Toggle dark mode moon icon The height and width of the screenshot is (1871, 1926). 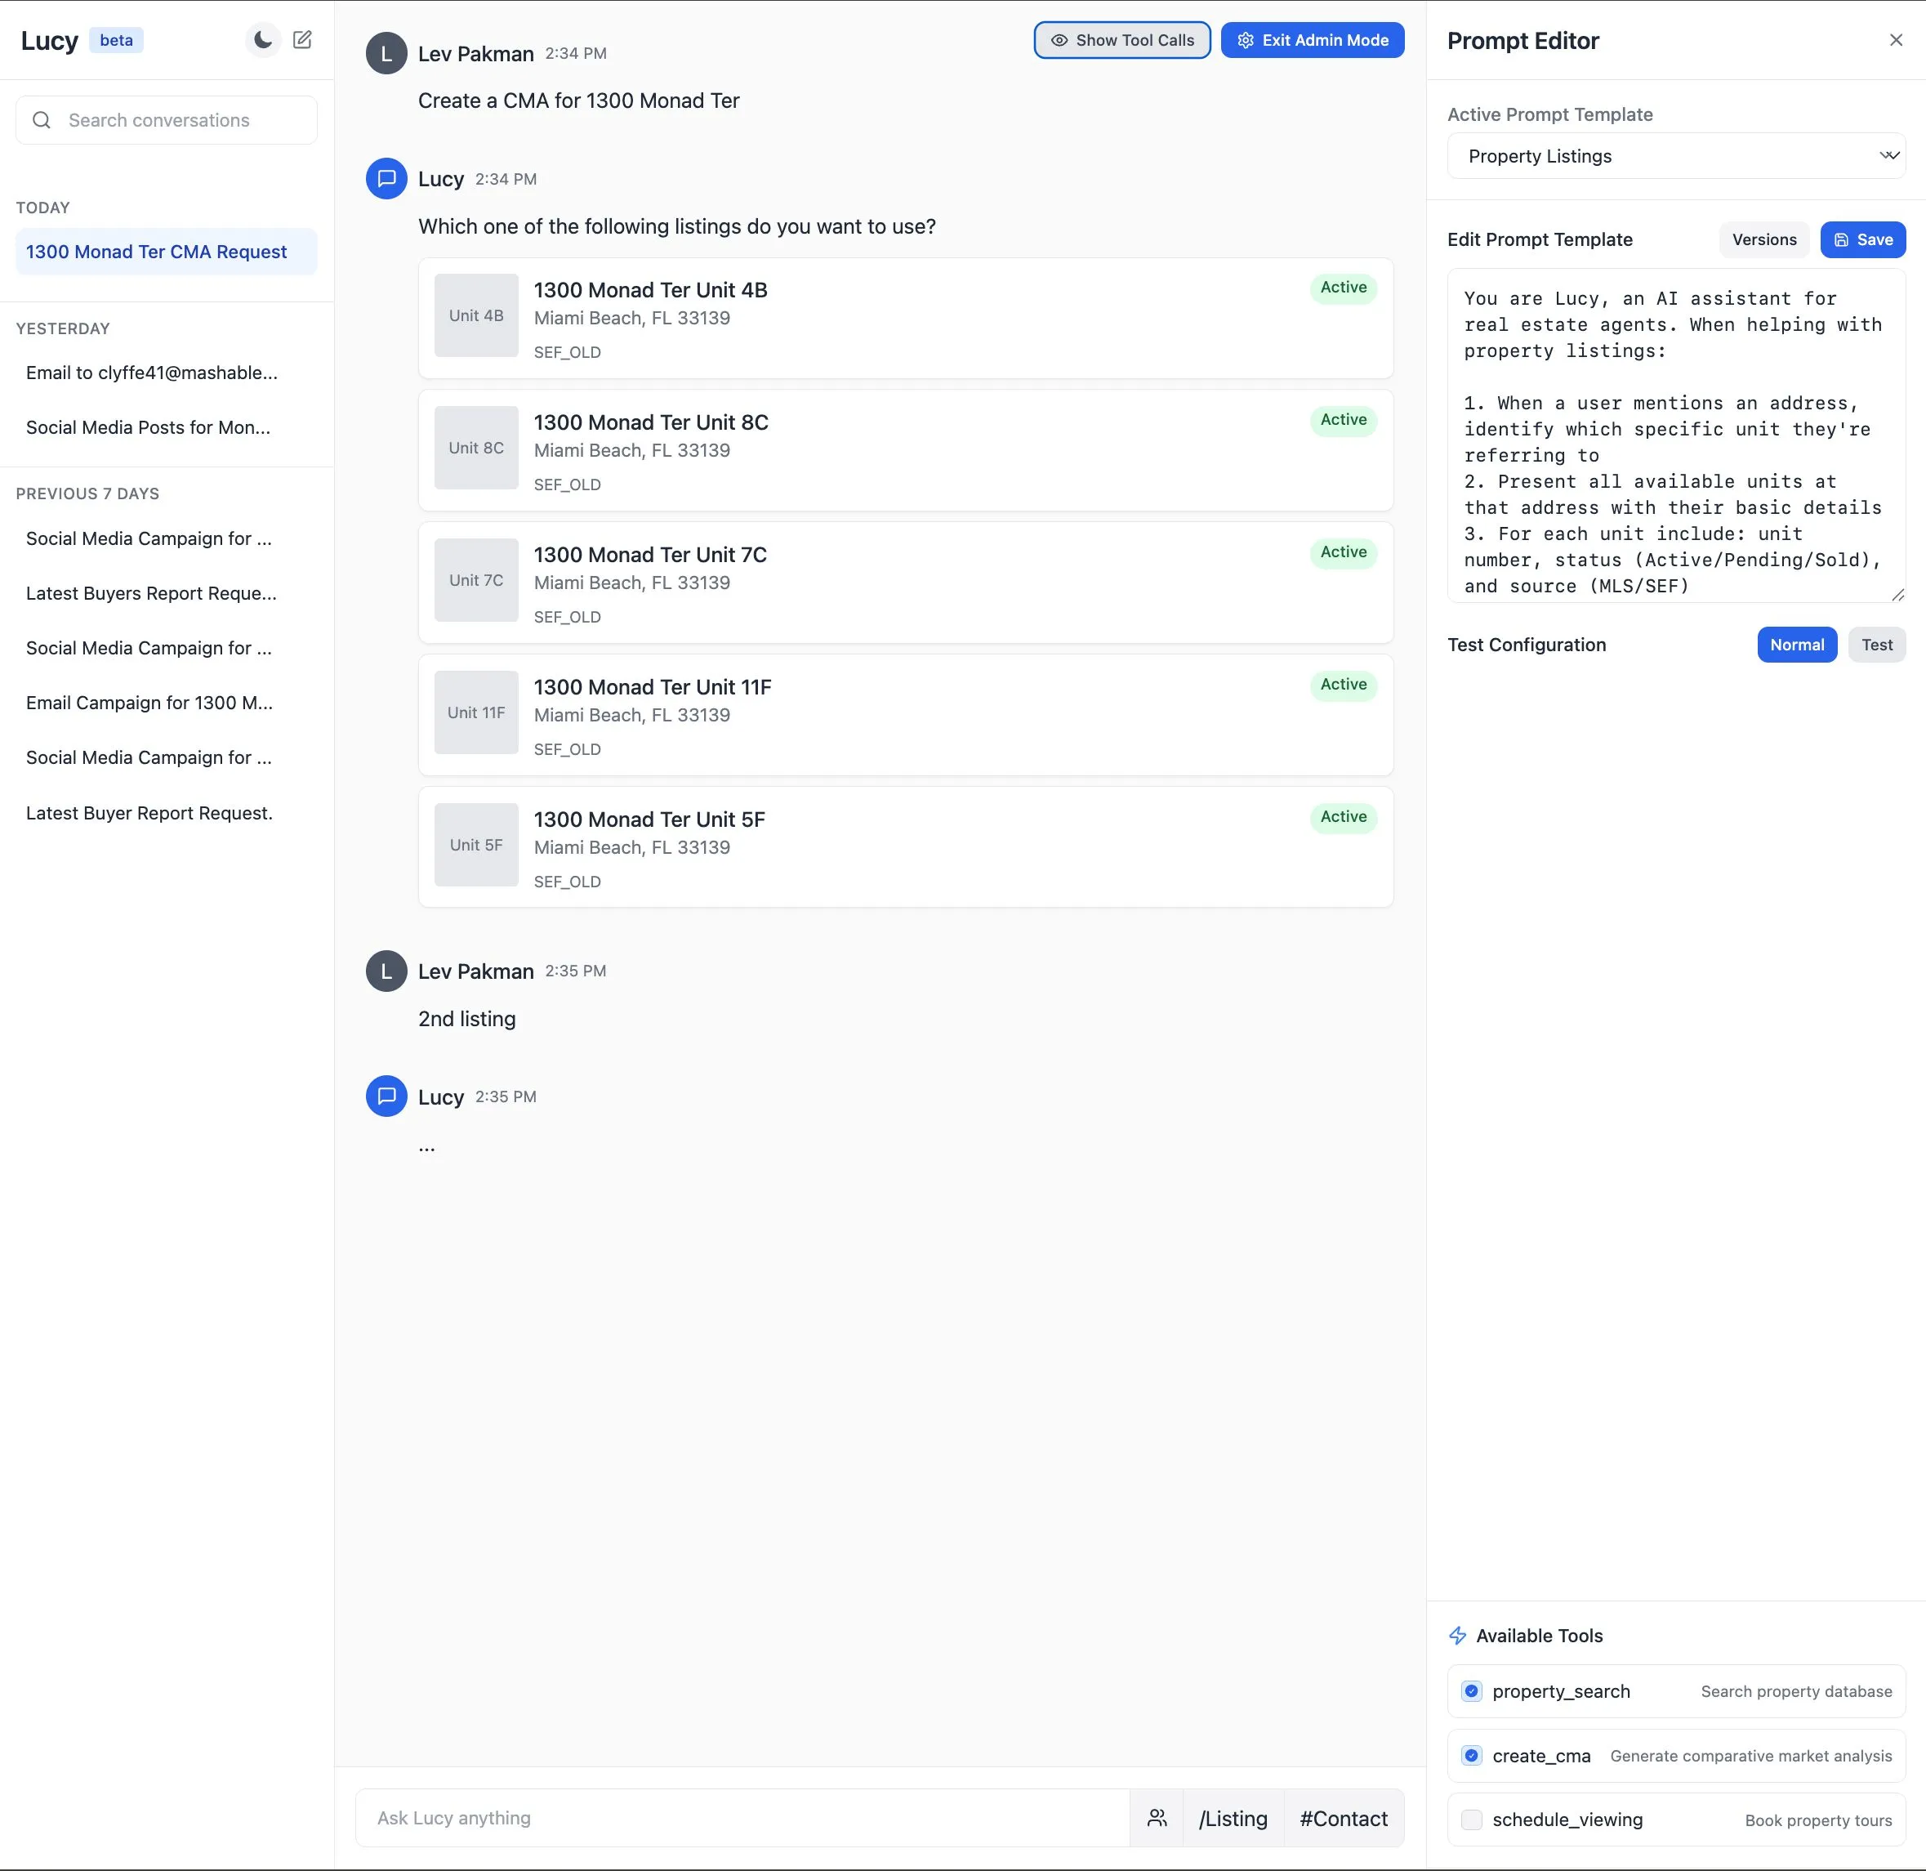click(x=262, y=40)
